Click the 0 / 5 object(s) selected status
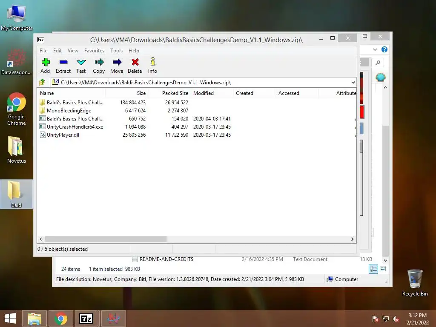 point(63,249)
